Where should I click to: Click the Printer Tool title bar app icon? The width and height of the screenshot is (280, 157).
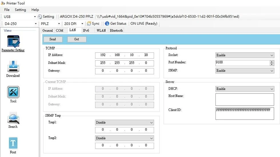click(3, 3)
